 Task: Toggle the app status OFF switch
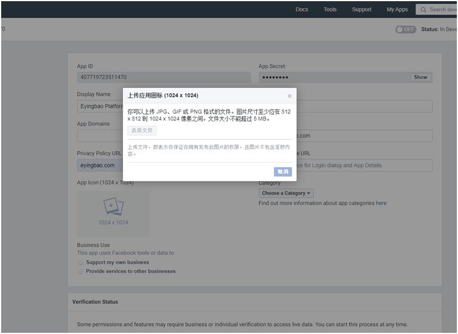(x=405, y=29)
